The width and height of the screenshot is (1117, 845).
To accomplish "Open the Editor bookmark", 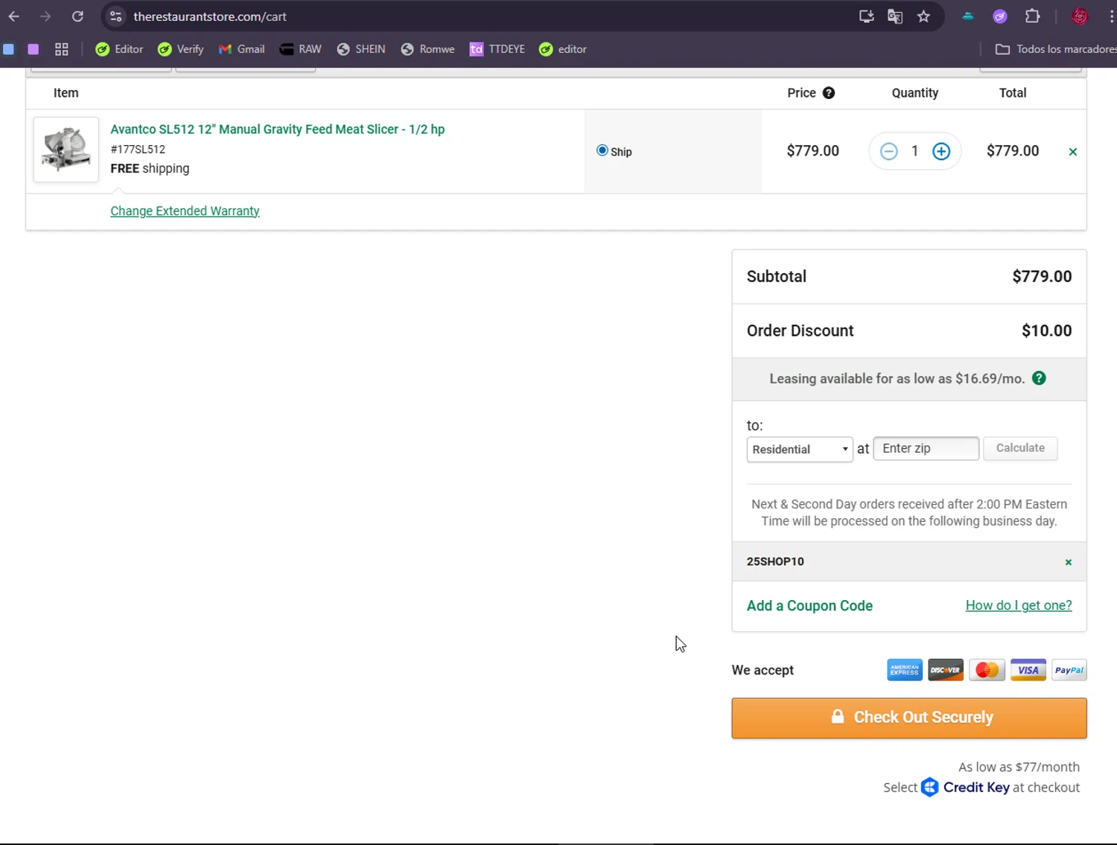I will (119, 49).
